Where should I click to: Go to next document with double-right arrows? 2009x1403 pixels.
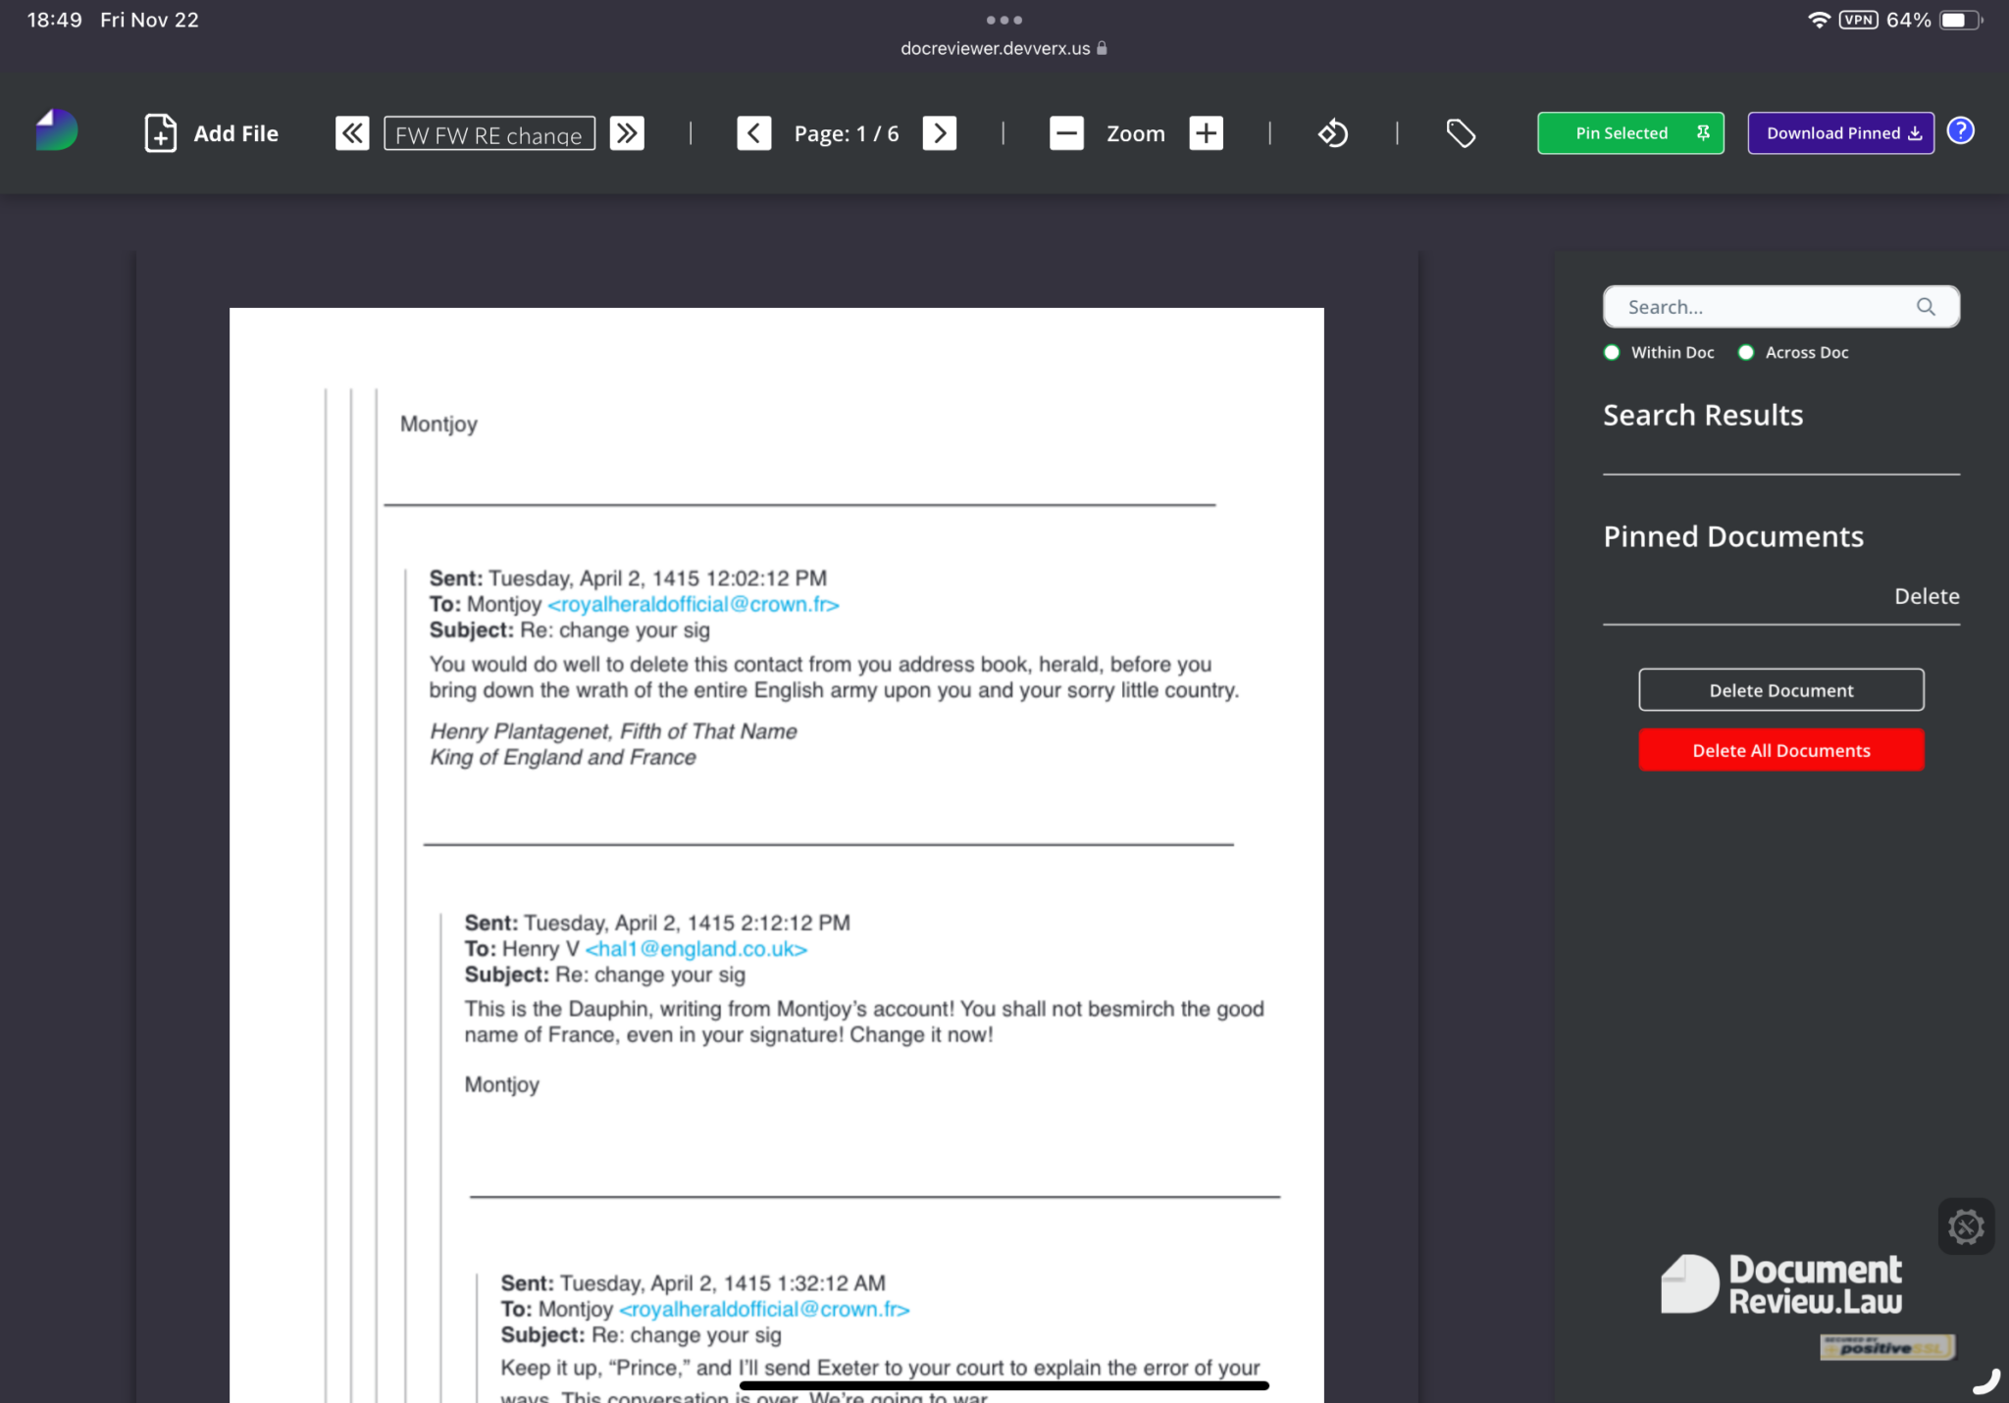click(x=627, y=133)
